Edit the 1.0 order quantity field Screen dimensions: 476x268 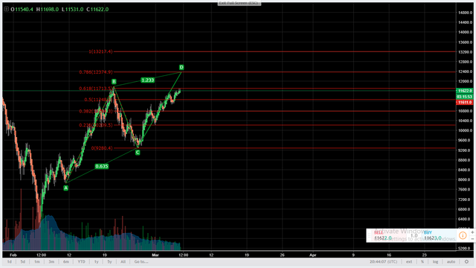[414, 235]
